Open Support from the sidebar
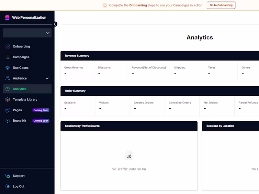Screen dimensions: 259x194 click(27, 176)
